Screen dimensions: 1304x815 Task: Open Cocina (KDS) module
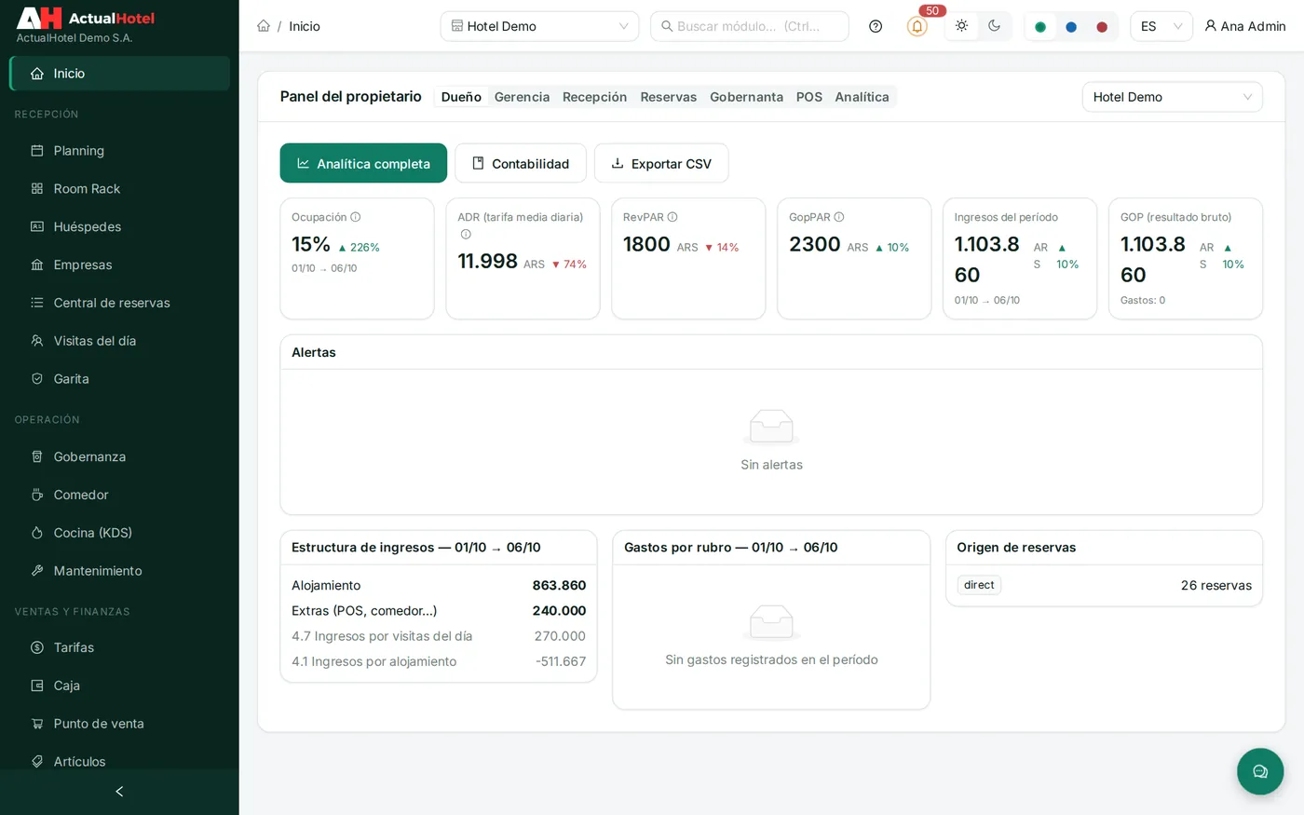[x=119, y=533]
